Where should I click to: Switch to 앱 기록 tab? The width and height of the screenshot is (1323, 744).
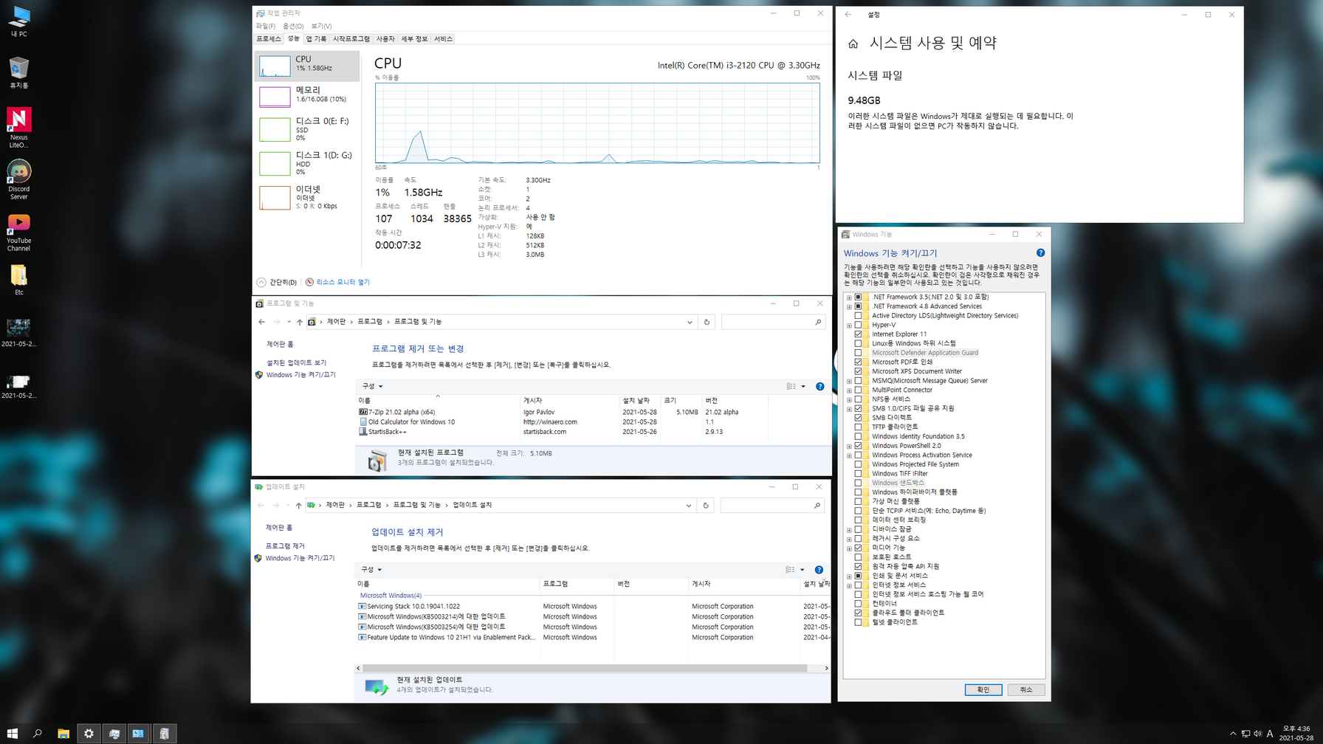(x=316, y=39)
